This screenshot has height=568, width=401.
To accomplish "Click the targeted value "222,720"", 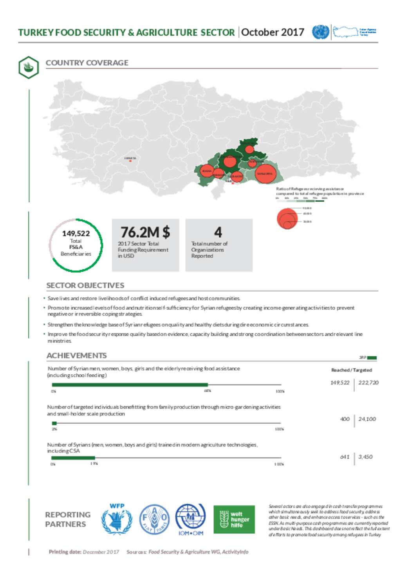I will (x=368, y=383).
